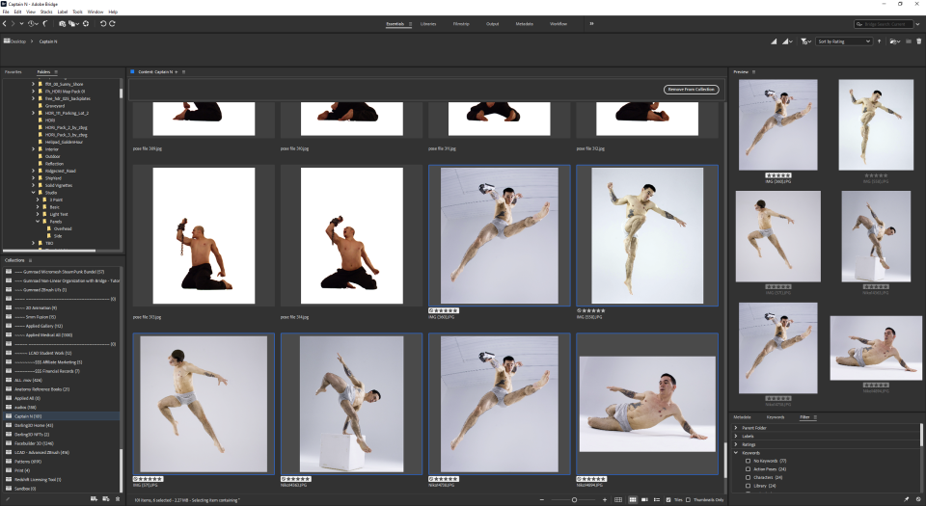Open Reveal recent files clock icon

[33, 23]
